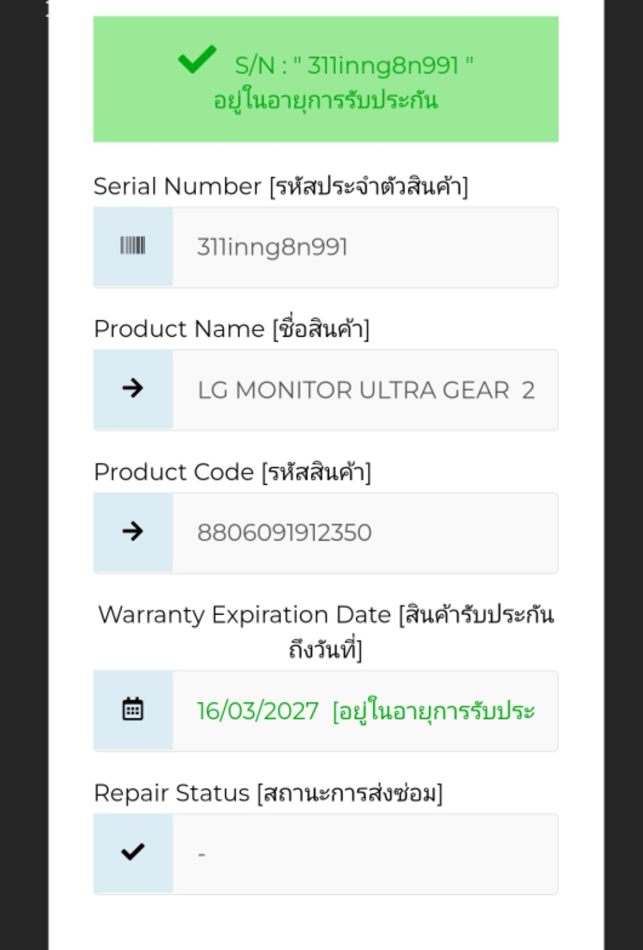
Task: Click the S/N text in the green banner
Action: click(x=354, y=65)
